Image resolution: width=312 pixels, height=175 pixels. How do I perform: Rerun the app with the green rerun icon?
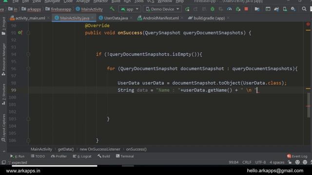187,9
